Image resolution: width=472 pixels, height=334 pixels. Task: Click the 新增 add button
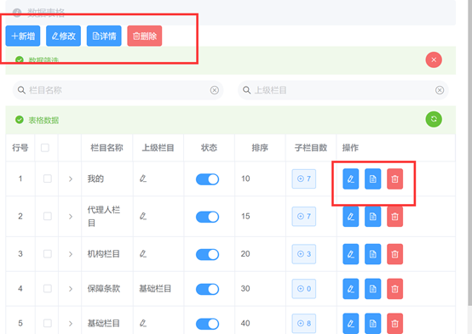point(23,36)
